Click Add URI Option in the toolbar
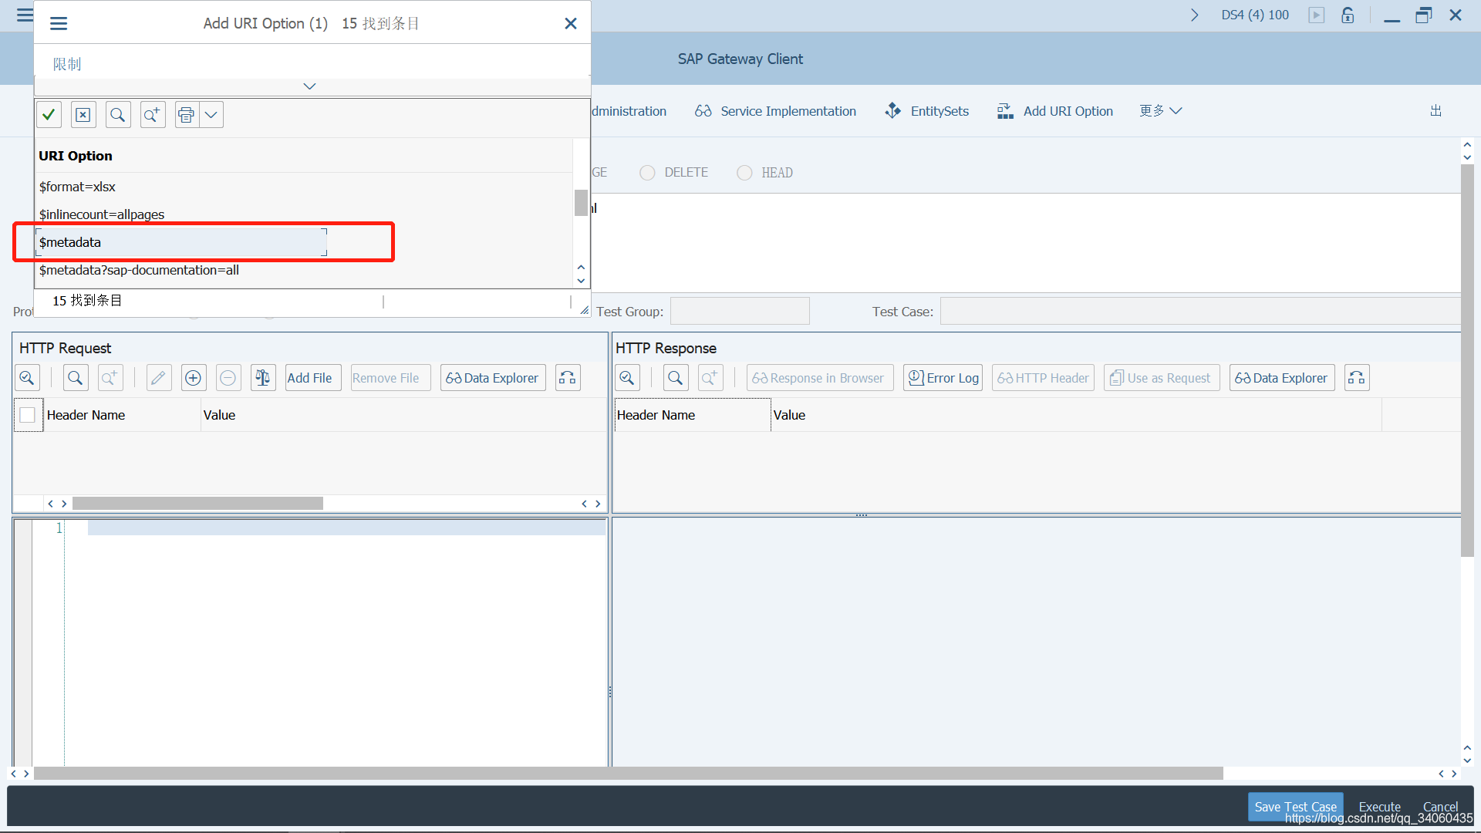The height and width of the screenshot is (833, 1481). tap(1054, 111)
